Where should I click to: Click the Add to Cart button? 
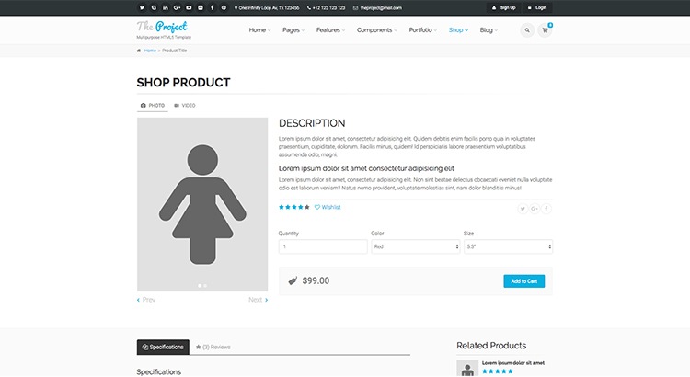(x=525, y=281)
